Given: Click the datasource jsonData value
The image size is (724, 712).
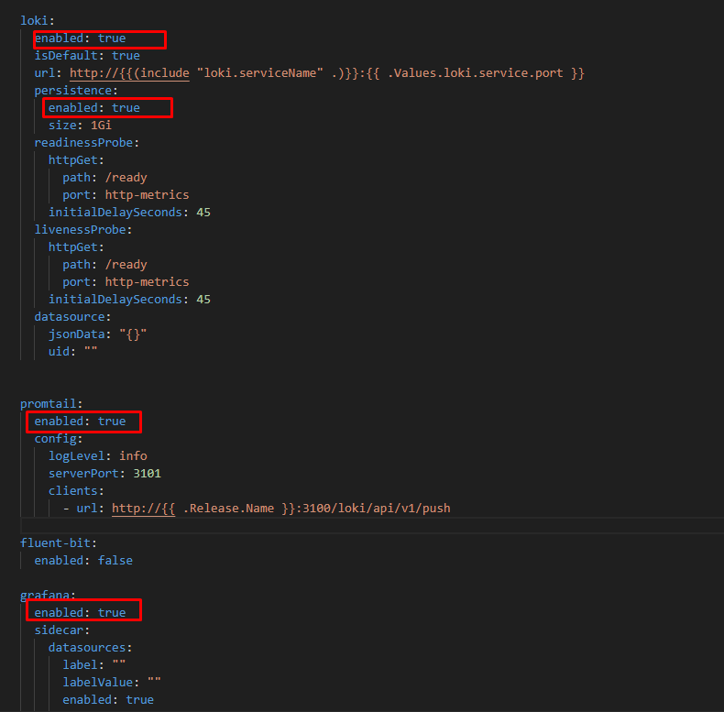Looking at the screenshot, I should (133, 334).
